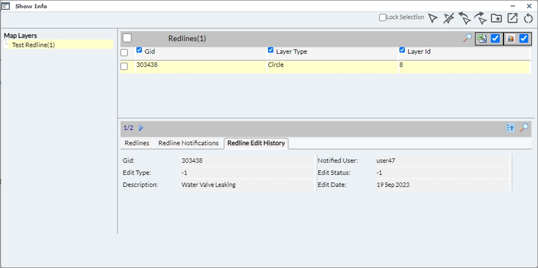Switch to the Redline Notifications tab
The image size is (538, 268).
(x=188, y=143)
